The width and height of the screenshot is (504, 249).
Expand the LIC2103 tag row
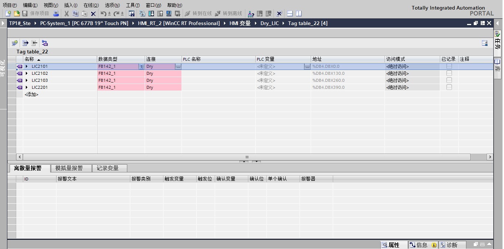click(x=27, y=80)
